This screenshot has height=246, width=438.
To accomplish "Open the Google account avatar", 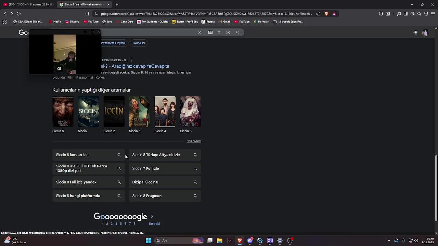I will [425, 32].
